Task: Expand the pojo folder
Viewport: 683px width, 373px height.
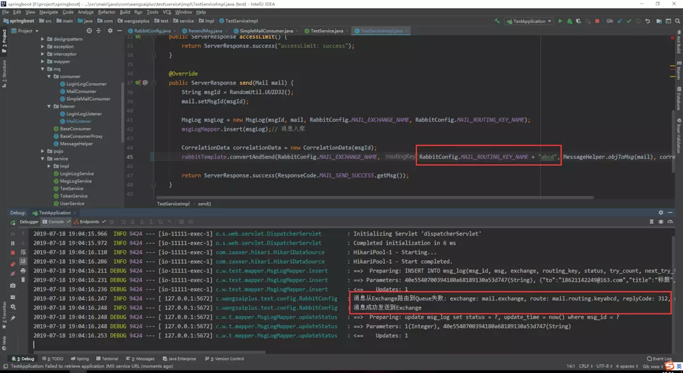Action: coord(43,151)
